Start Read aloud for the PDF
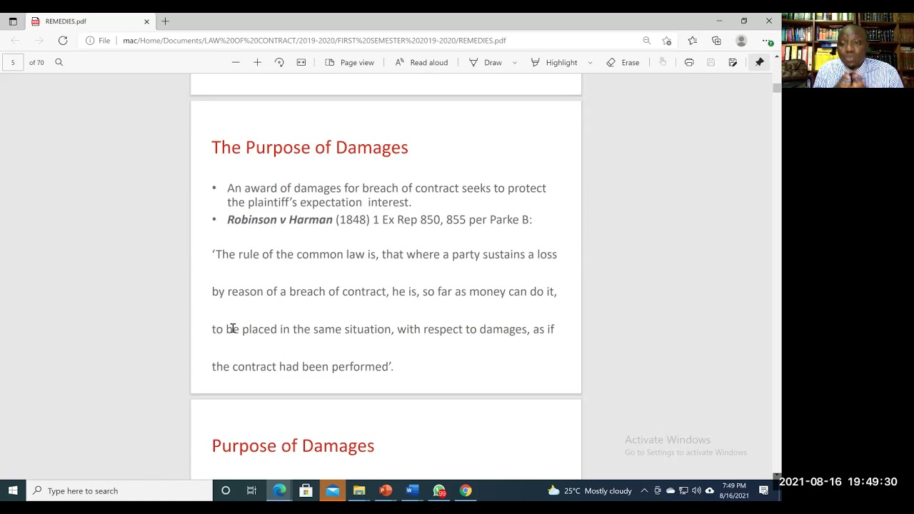 [x=421, y=63]
